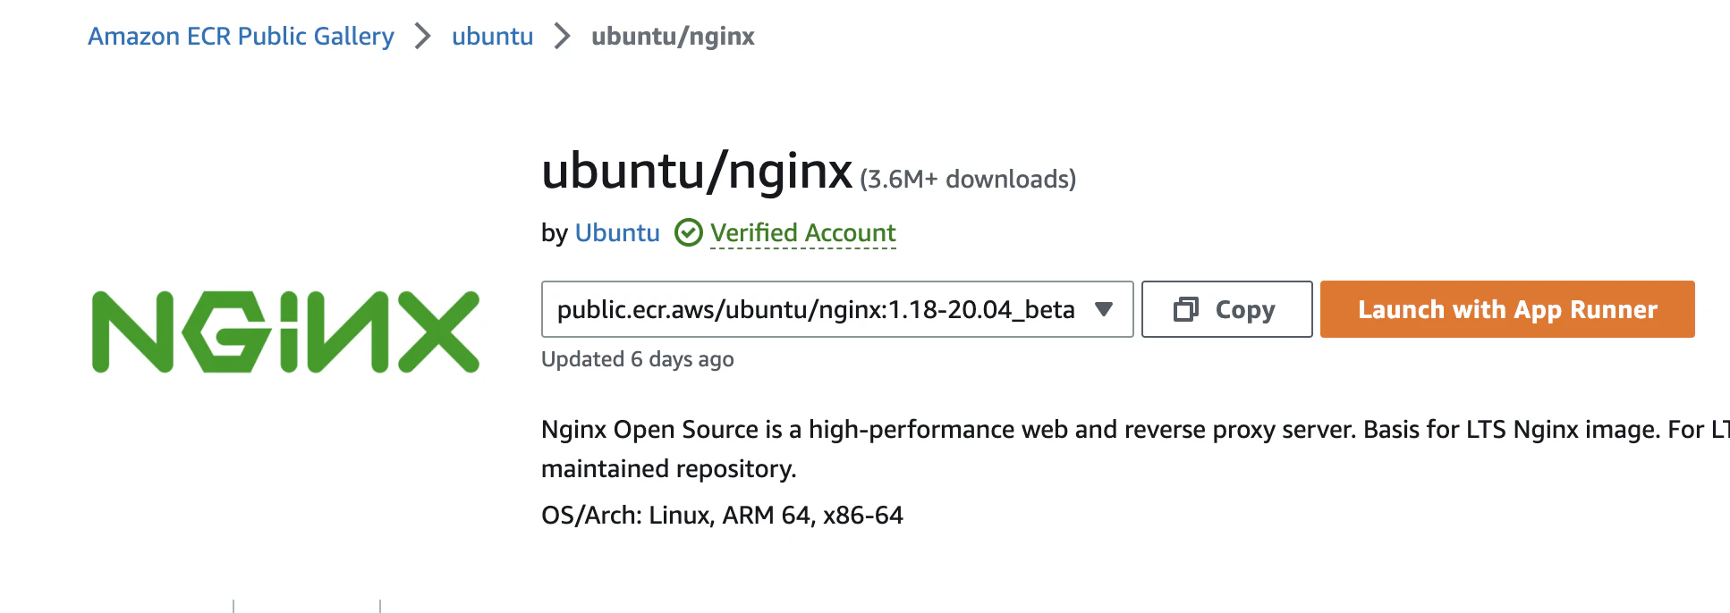Expand the image tag dropdown arrow
This screenshot has height=613, width=1730.
(x=1104, y=309)
